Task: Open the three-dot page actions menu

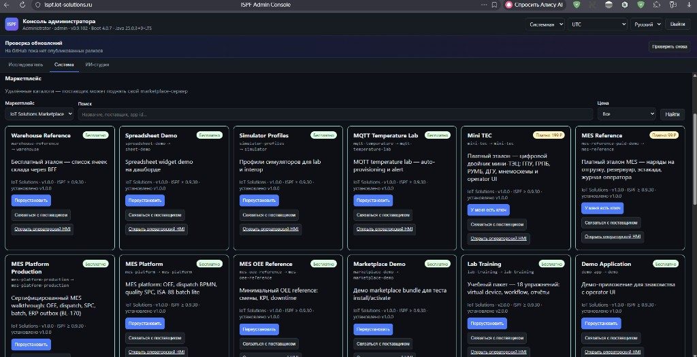Action: tap(484, 5)
